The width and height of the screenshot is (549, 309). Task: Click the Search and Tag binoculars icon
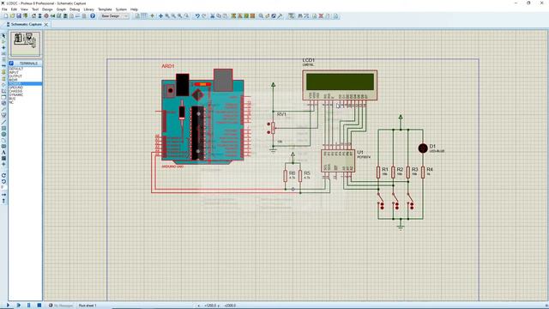click(x=300, y=15)
